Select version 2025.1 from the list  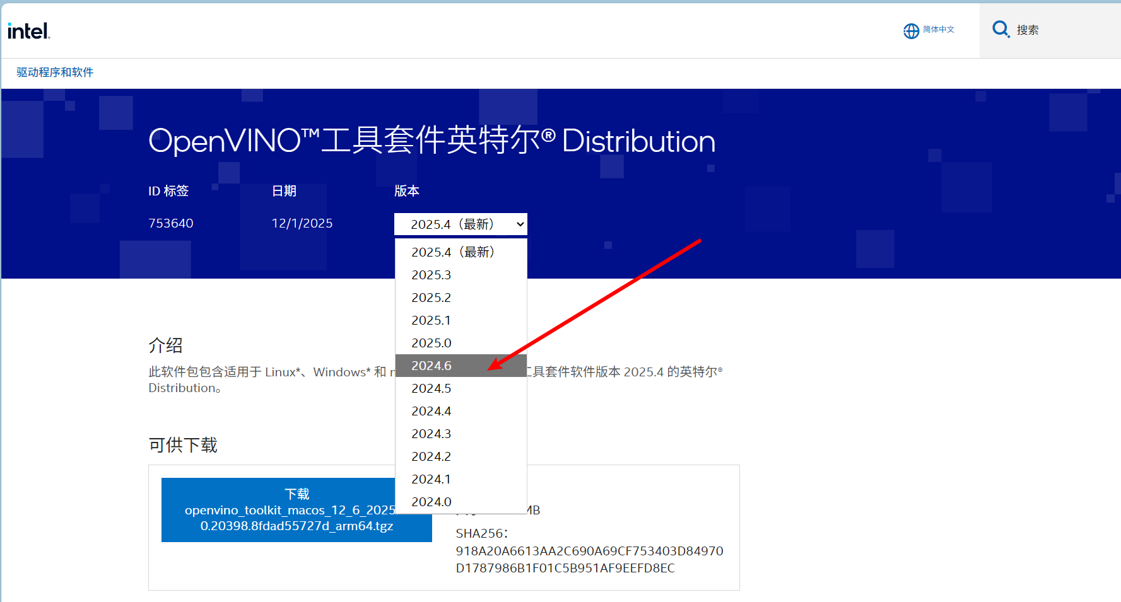click(461, 320)
